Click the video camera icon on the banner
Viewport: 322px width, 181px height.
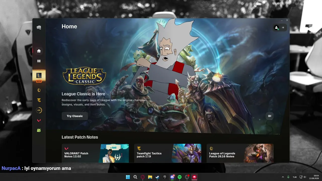click(x=270, y=116)
